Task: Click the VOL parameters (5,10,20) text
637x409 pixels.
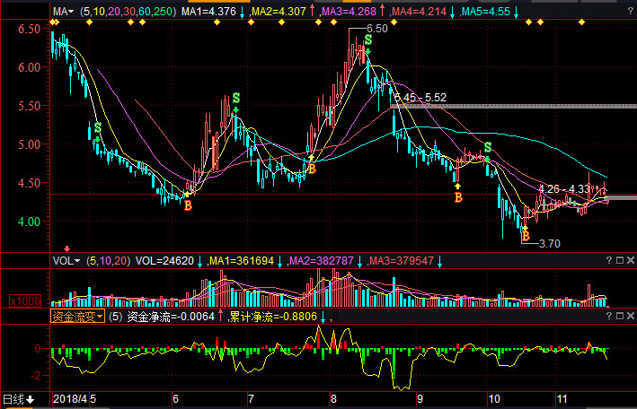Action: [x=106, y=260]
